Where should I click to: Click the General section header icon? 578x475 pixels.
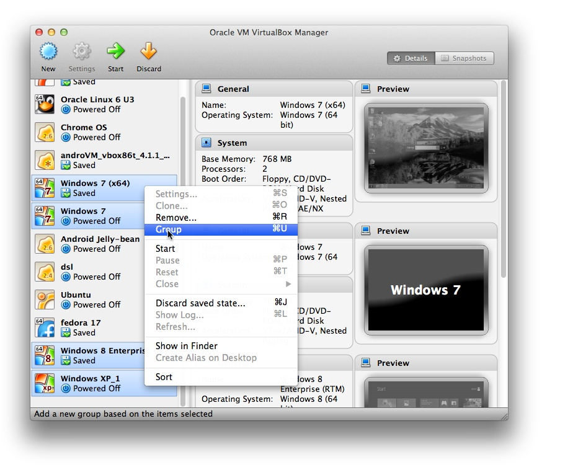click(207, 89)
